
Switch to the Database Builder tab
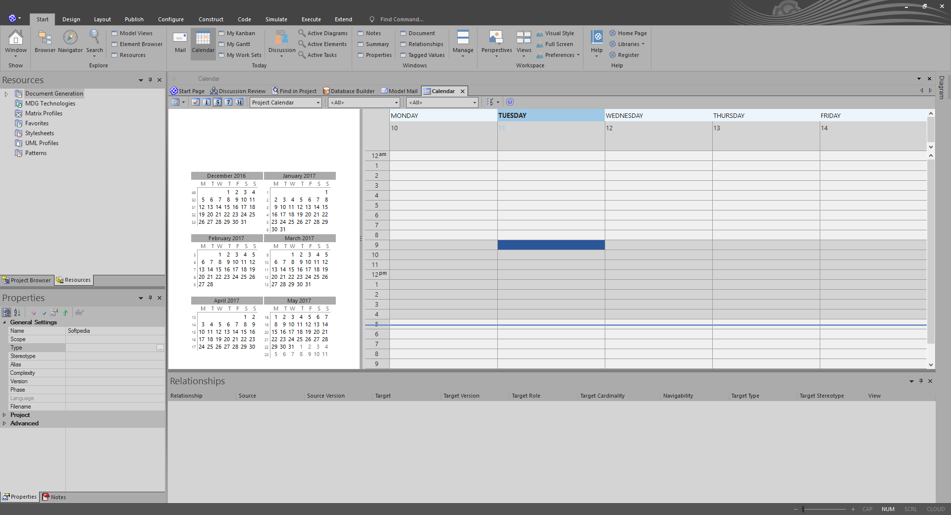click(349, 91)
